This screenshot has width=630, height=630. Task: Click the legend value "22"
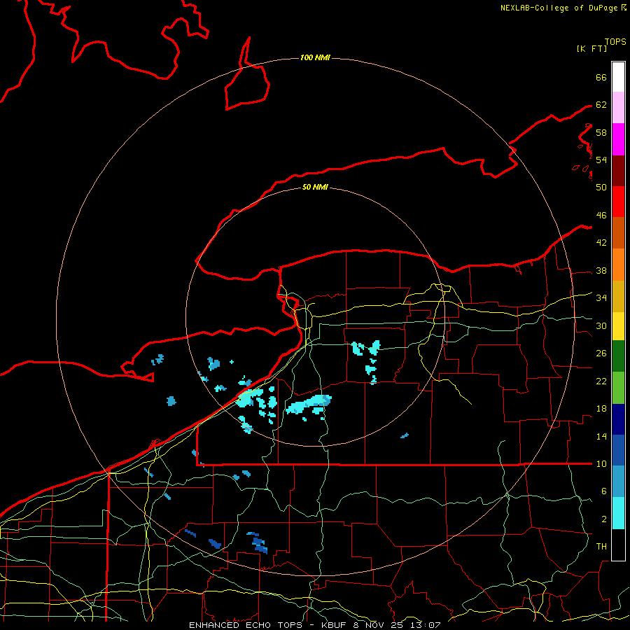click(601, 381)
